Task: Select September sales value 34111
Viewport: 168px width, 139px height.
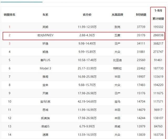Action: (141, 44)
